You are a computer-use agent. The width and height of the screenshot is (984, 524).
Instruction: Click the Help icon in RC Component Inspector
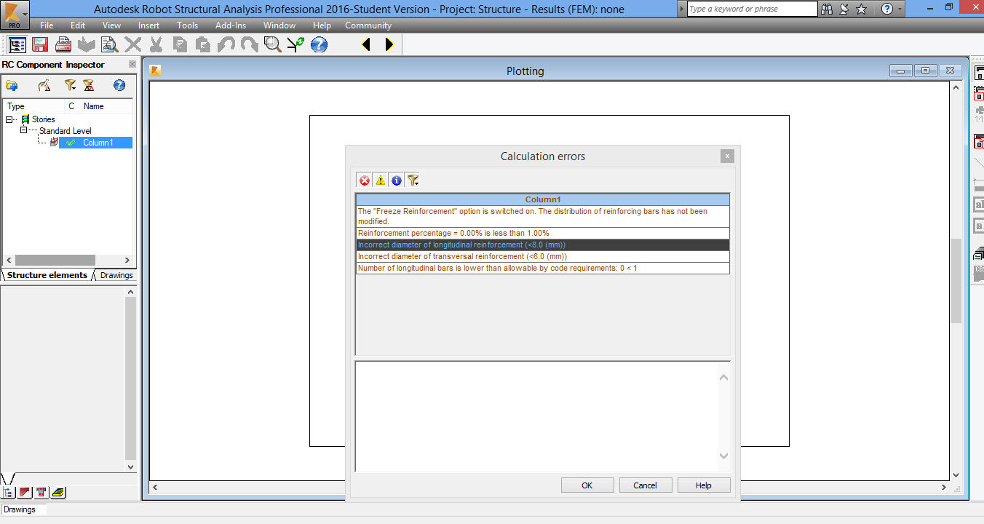pos(118,85)
